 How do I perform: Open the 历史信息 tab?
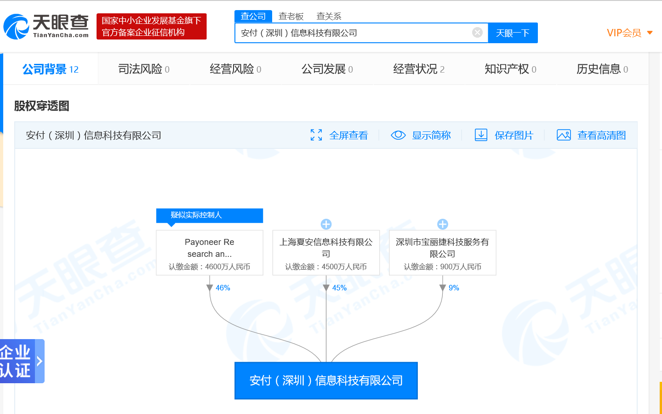pos(602,69)
